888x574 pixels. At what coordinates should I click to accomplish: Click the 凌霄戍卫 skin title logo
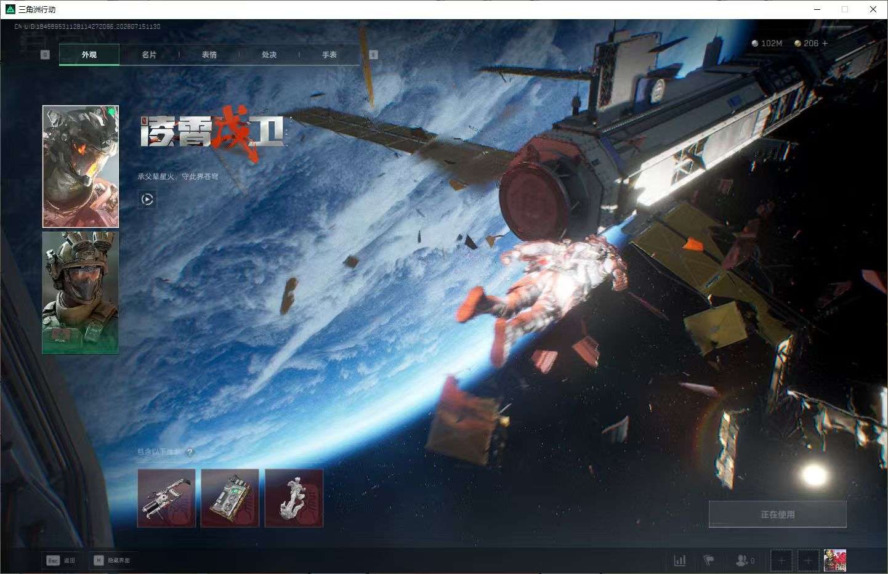(212, 132)
